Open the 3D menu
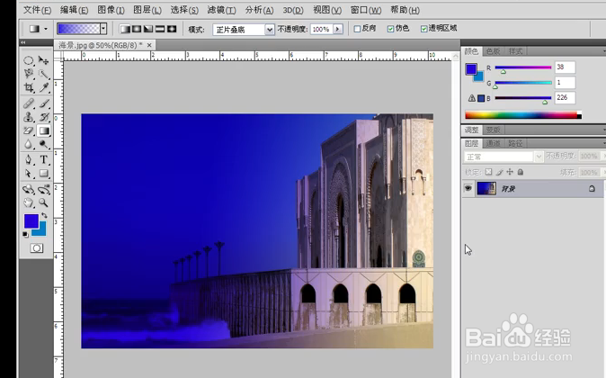 pos(293,10)
